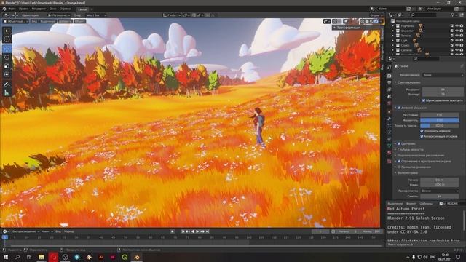Select the Cursor tool in viewport toolbar
Viewport: 466px width, 262px height.
(x=7, y=39)
